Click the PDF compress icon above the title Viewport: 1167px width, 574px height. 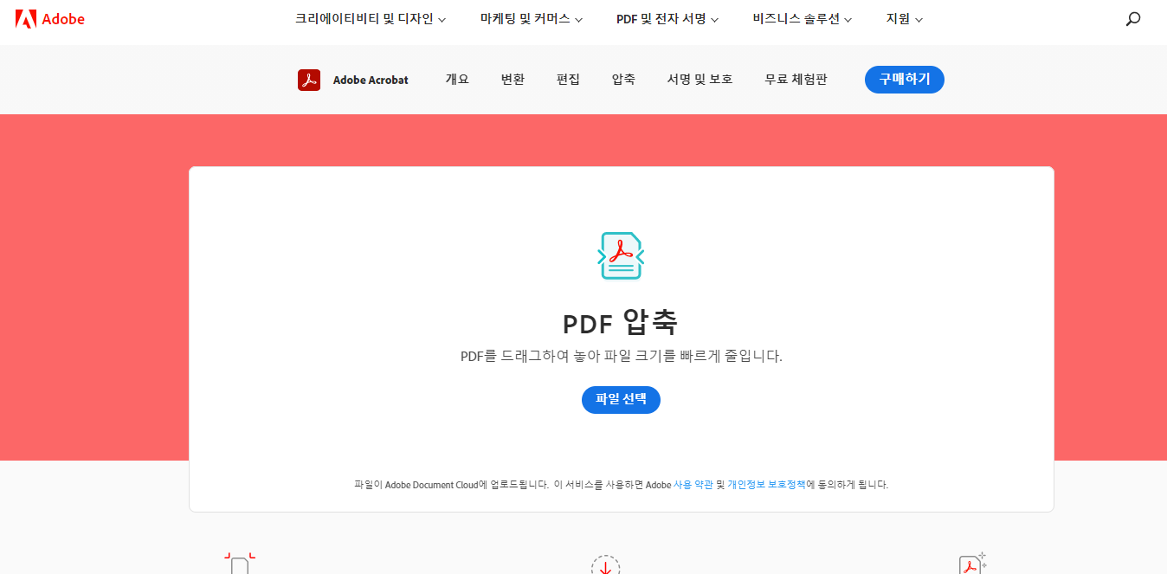point(621,255)
